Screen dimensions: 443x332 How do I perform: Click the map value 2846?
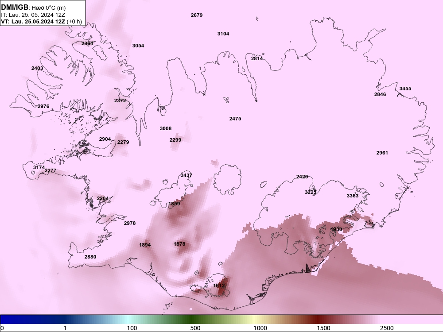(380, 95)
